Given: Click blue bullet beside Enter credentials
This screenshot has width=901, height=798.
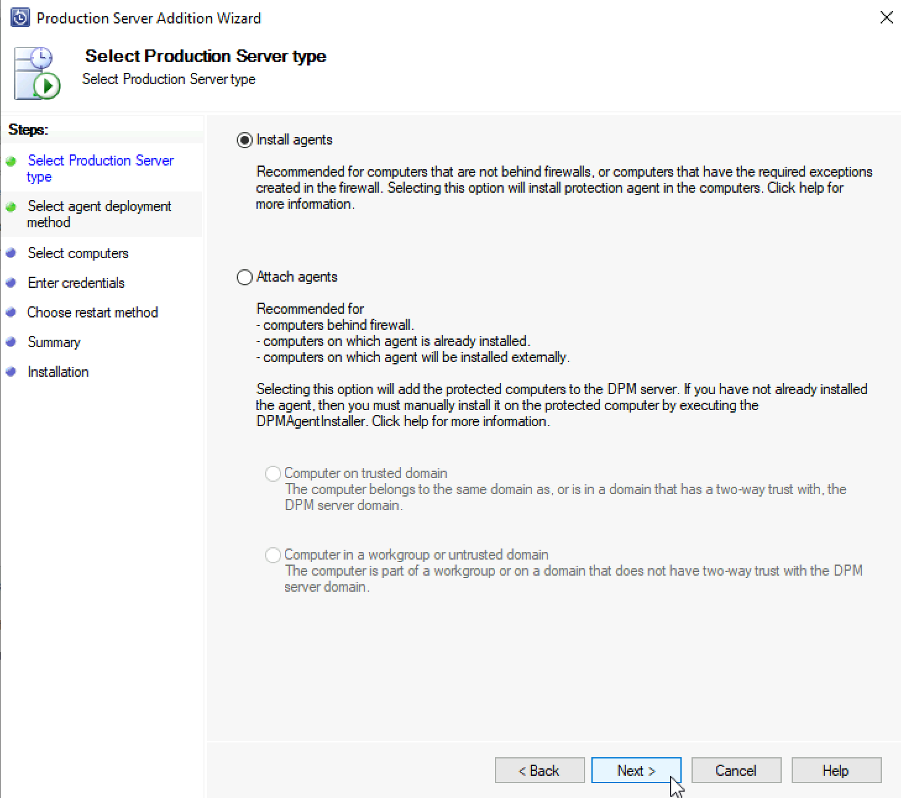Looking at the screenshot, I should (11, 283).
